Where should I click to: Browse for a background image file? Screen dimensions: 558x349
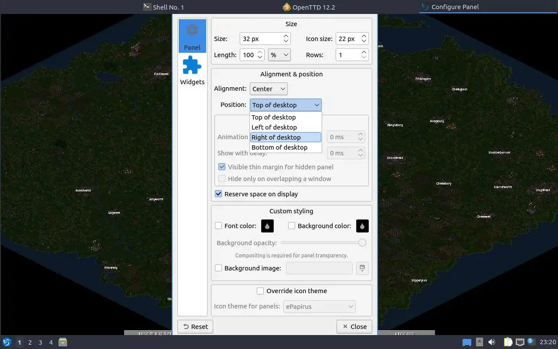362,268
